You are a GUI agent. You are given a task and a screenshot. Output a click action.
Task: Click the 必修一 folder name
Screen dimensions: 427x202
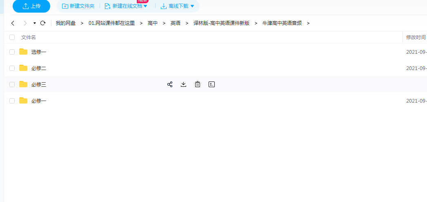(x=39, y=101)
